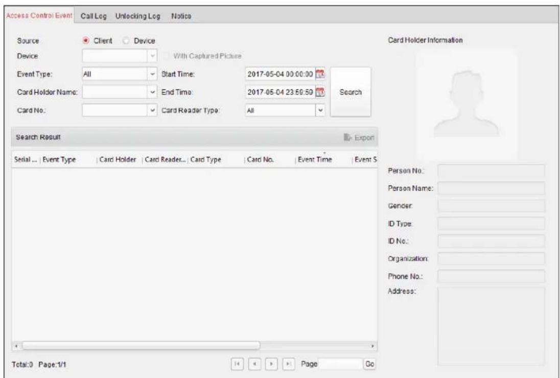The width and height of the screenshot is (560, 378).
Task: Go to the next results page
Action: coord(271,364)
